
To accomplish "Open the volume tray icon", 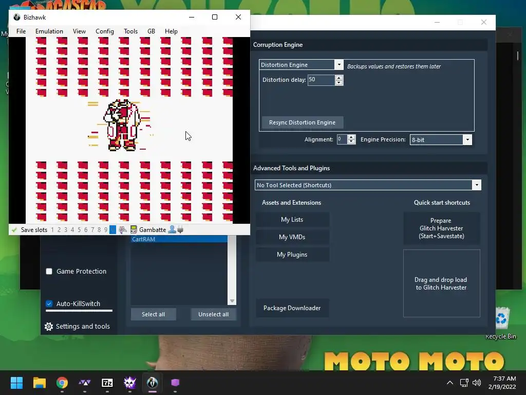I will pos(476,383).
